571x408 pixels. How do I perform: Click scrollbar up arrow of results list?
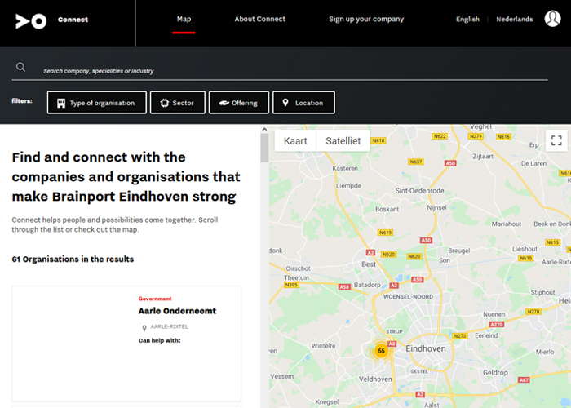[x=264, y=129]
